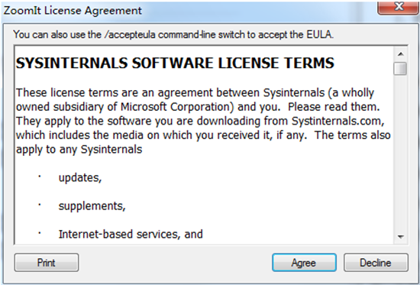Click the empty scrollbar track below thumb

pyautogui.click(x=401, y=153)
